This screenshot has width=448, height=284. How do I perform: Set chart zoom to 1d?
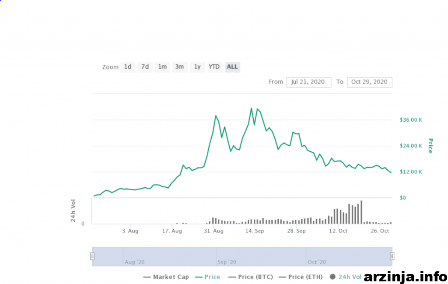point(127,67)
